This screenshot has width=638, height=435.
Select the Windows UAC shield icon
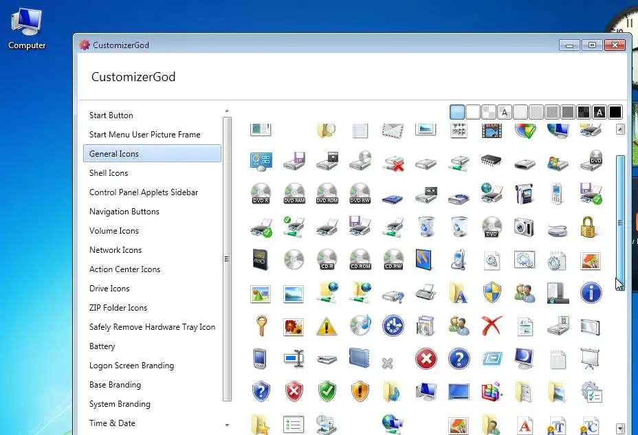492,293
